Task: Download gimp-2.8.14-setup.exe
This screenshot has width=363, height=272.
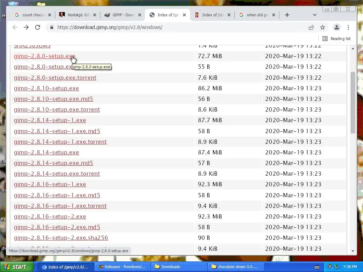Action: (46, 152)
